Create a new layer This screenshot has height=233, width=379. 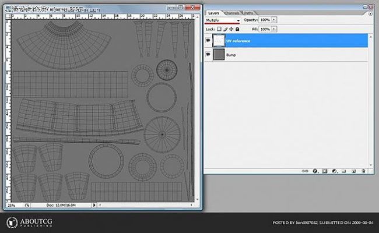[x=353, y=171]
